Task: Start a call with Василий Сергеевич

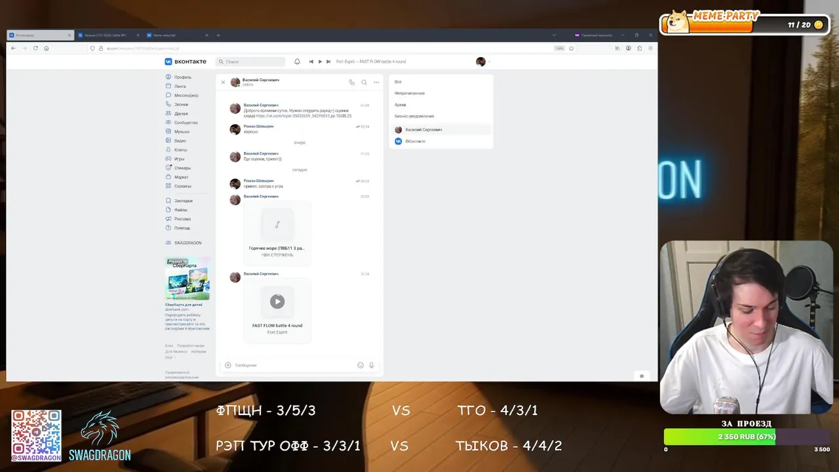Action: click(351, 82)
